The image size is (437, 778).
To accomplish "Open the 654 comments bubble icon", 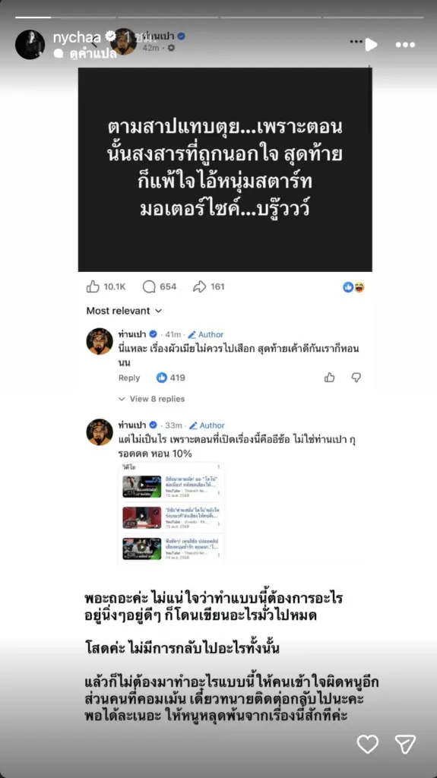I will pos(149,286).
